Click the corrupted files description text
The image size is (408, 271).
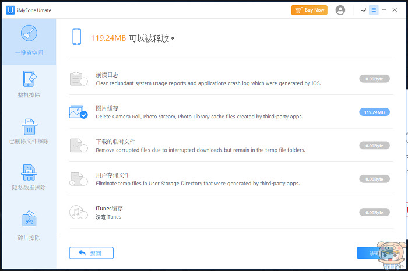click(201, 150)
